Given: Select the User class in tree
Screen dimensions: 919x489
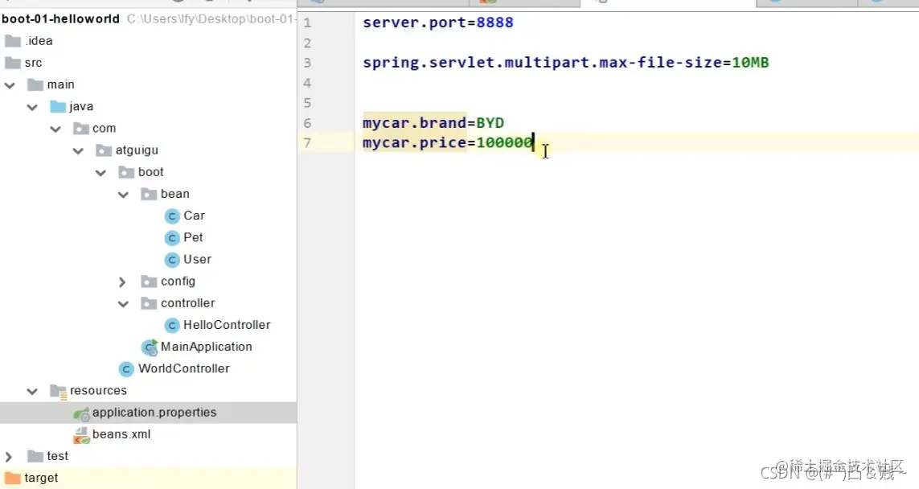Looking at the screenshot, I should pos(197,259).
